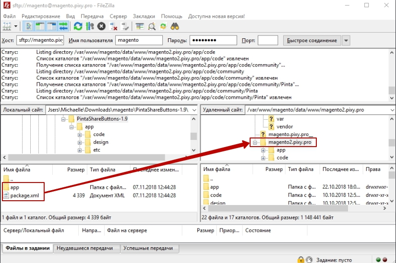Expand the local code folder node
This screenshot has height=263, width=396.
pyautogui.click(x=80, y=135)
